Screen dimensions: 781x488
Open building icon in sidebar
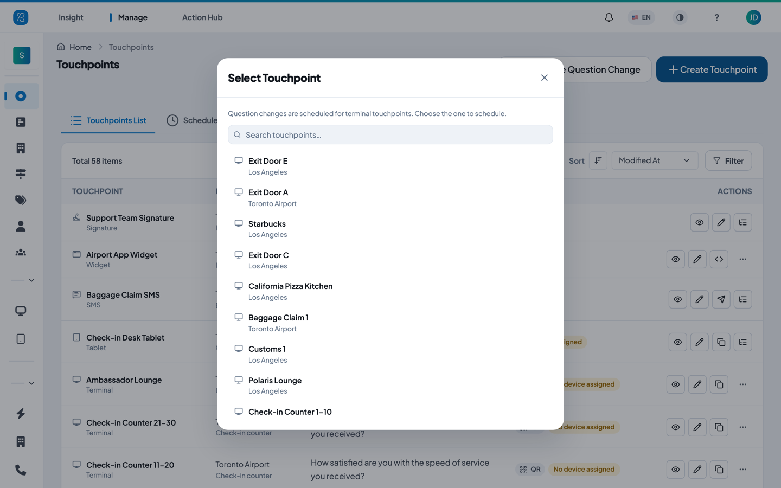click(x=21, y=148)
